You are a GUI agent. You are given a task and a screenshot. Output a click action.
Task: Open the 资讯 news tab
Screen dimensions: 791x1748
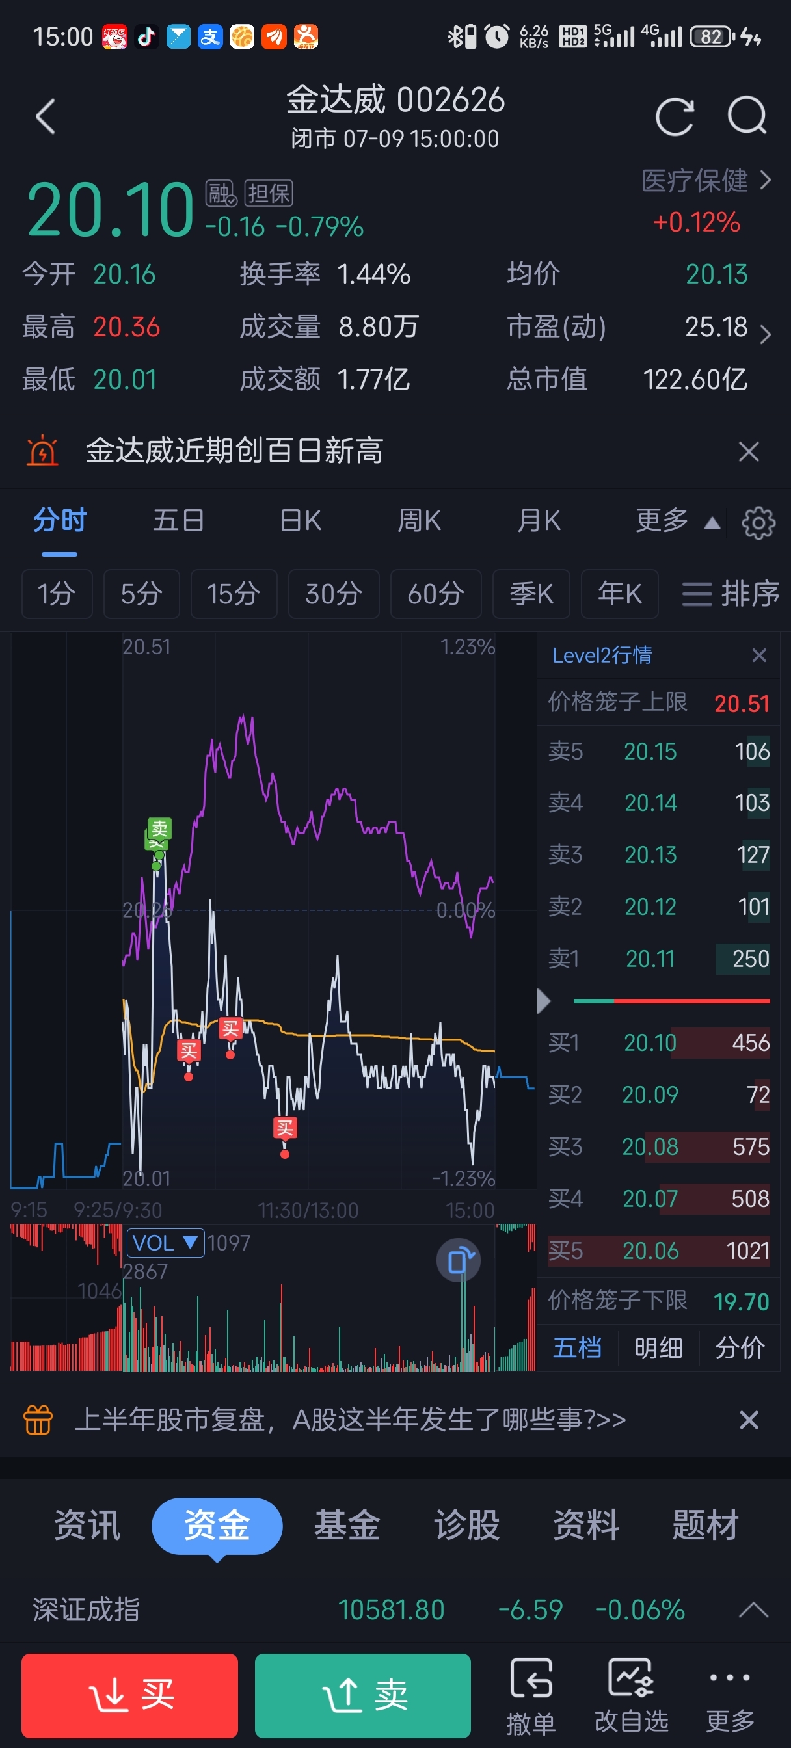87,1525
